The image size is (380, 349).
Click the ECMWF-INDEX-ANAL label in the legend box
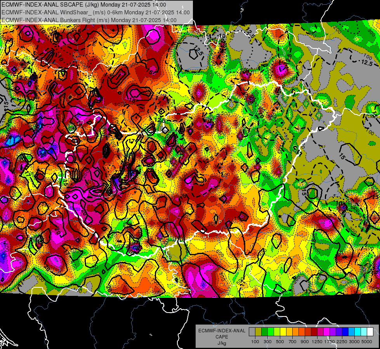(x=222, y=331)
